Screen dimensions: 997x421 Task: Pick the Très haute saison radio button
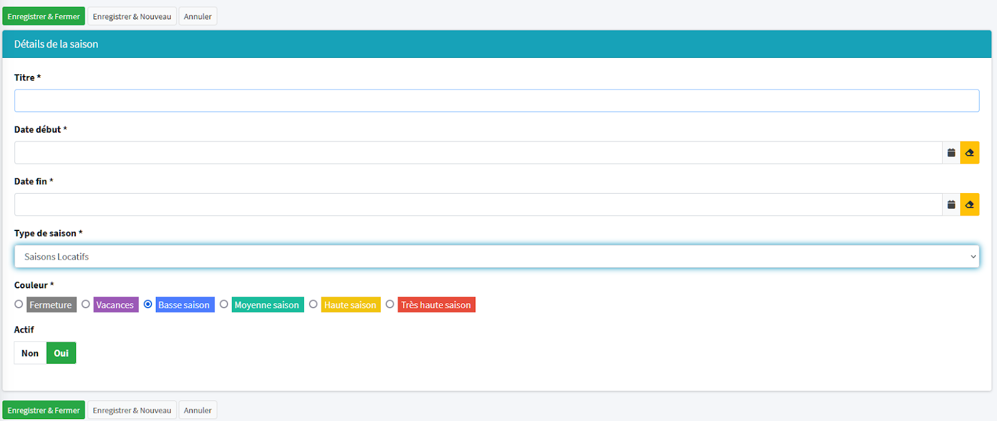pyautogui.click(x=390, y=305)
